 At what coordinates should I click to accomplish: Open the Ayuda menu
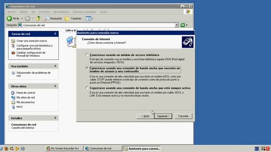point(103,12)
